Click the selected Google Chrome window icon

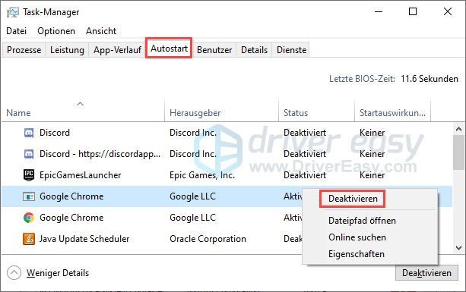[x=29, y=196]
